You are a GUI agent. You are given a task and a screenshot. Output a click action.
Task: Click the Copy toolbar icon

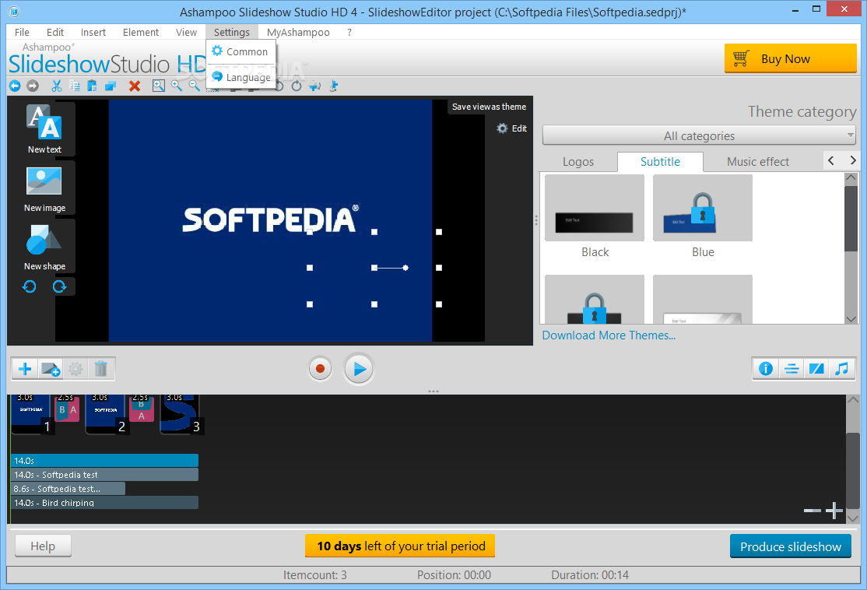click(75, 86)
